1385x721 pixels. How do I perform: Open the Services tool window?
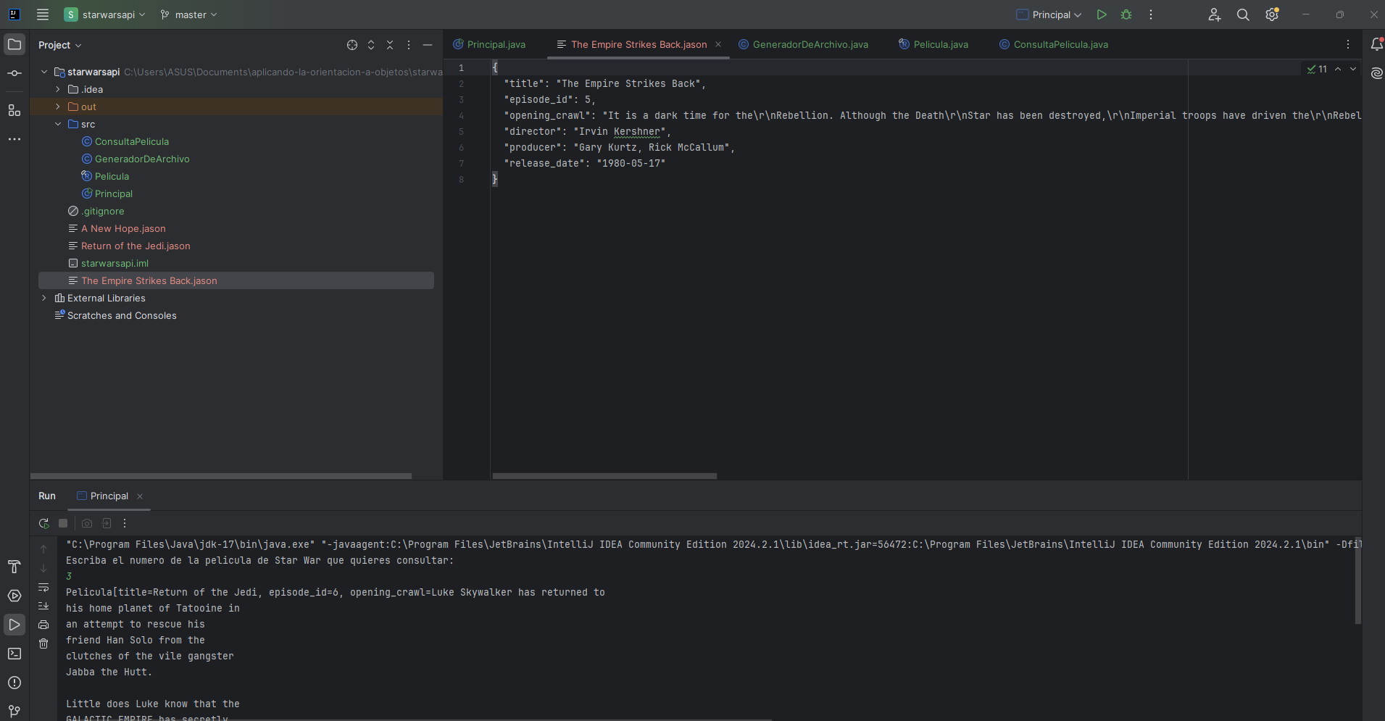14,596
